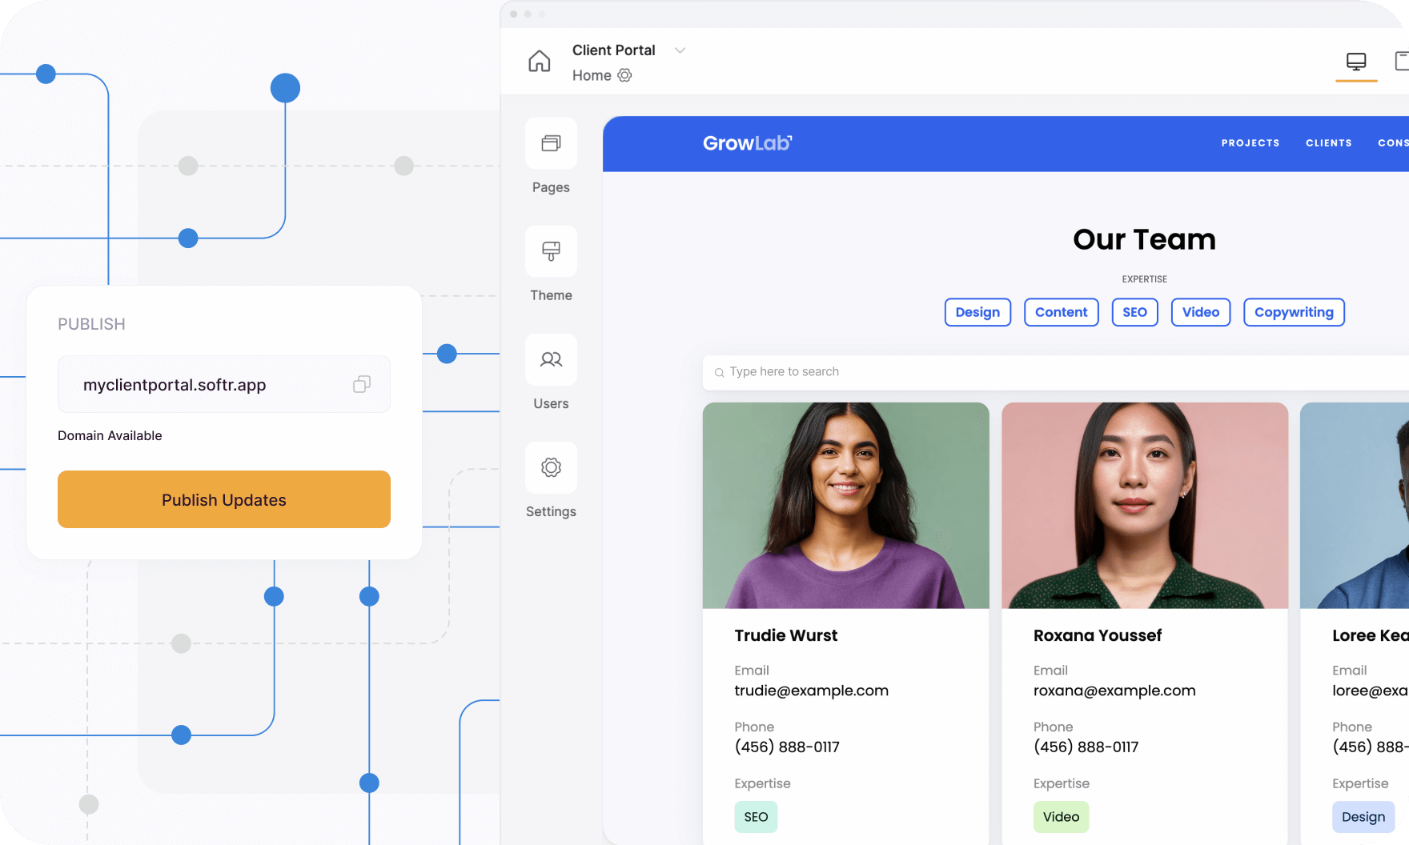Open the Clients nav link
The height and width of the screenshot is (845, 1409).
coord(1329,143)
